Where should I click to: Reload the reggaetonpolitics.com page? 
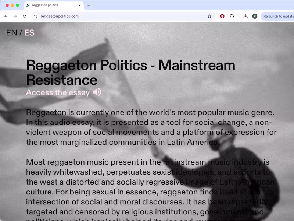tap(24, 16)
